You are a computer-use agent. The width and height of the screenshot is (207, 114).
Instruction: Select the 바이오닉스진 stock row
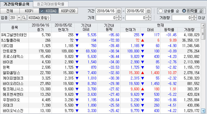click(100, 111)
